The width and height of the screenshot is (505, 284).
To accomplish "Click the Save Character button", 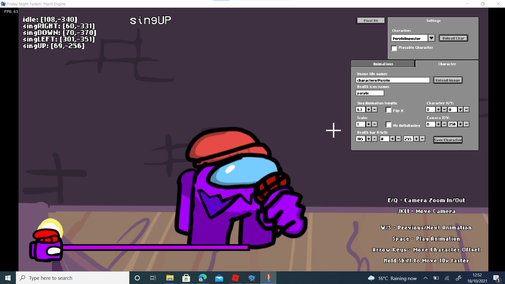I will click(448, 140).
